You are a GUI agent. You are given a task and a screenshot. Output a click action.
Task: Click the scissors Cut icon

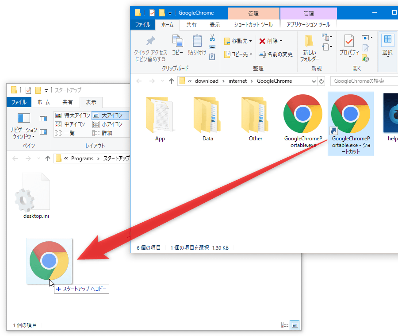[x=212, y=38]
